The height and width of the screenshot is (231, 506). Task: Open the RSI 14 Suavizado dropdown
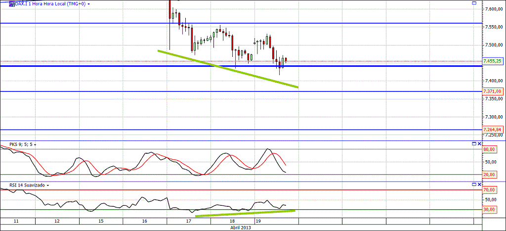click(48, 186)
